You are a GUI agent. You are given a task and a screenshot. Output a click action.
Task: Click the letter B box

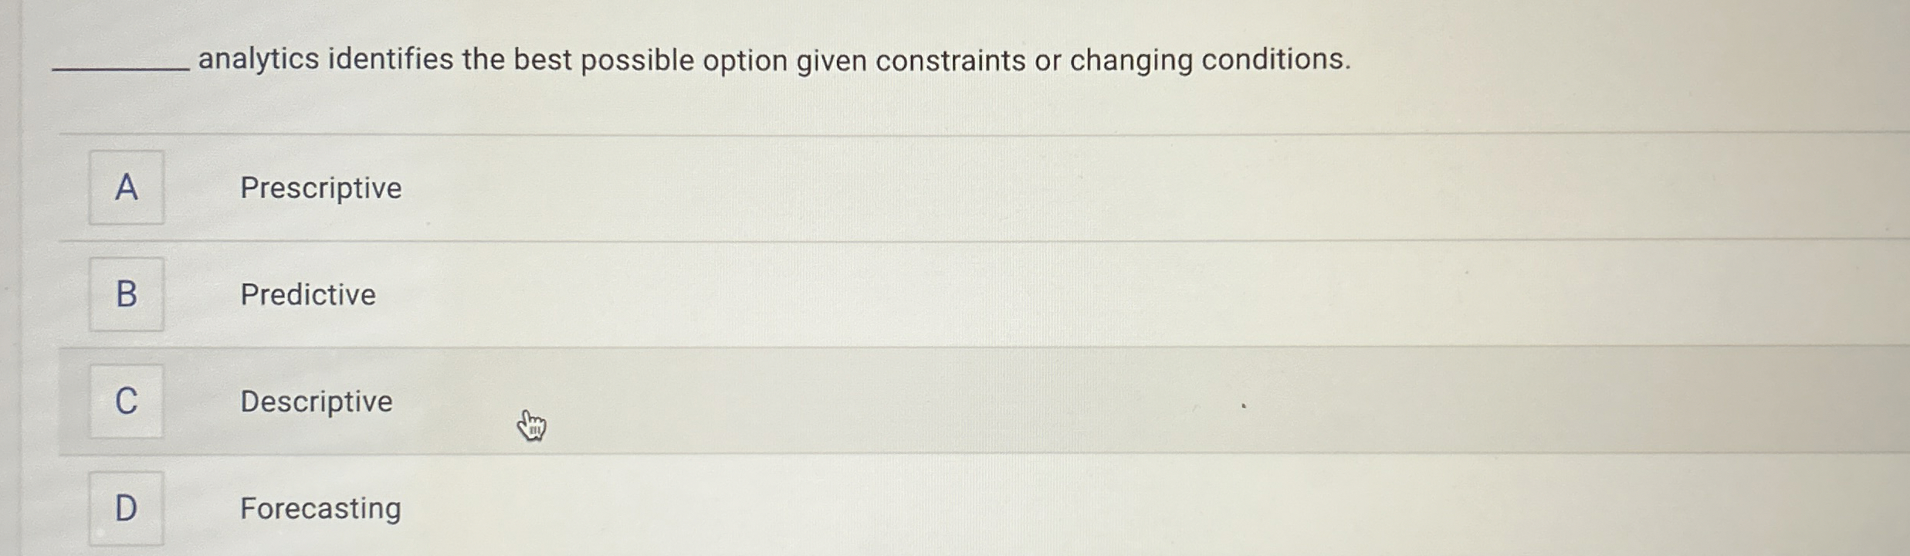tap(126, 295)
